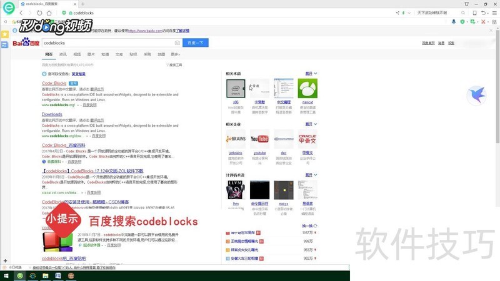Click the share icon in the address bar
This screenshot has height=281, width=500.
tap(397, 13)
